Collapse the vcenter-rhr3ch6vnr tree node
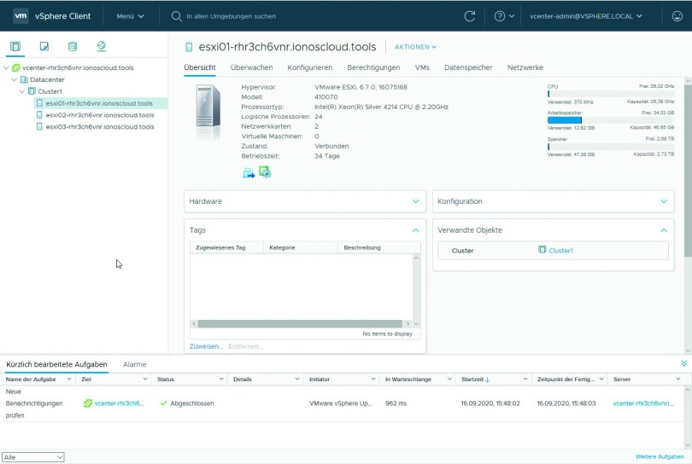Image resolution: width=692 pixels, height=464 pixels. tap(6, 68)
